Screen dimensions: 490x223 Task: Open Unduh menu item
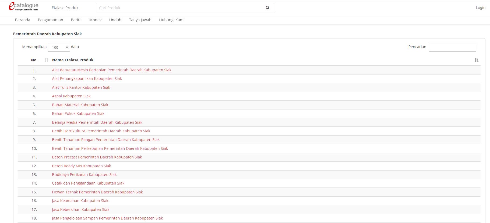pos(115,20)
